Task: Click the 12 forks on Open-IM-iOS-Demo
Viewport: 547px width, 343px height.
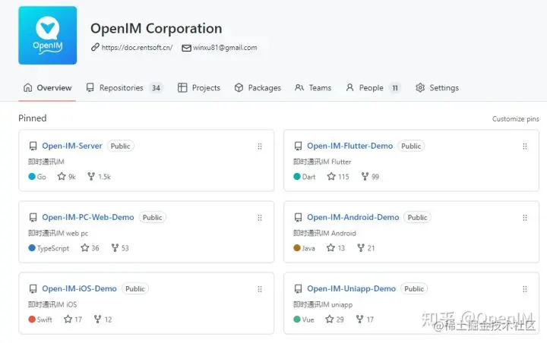Action: [103, 319]
